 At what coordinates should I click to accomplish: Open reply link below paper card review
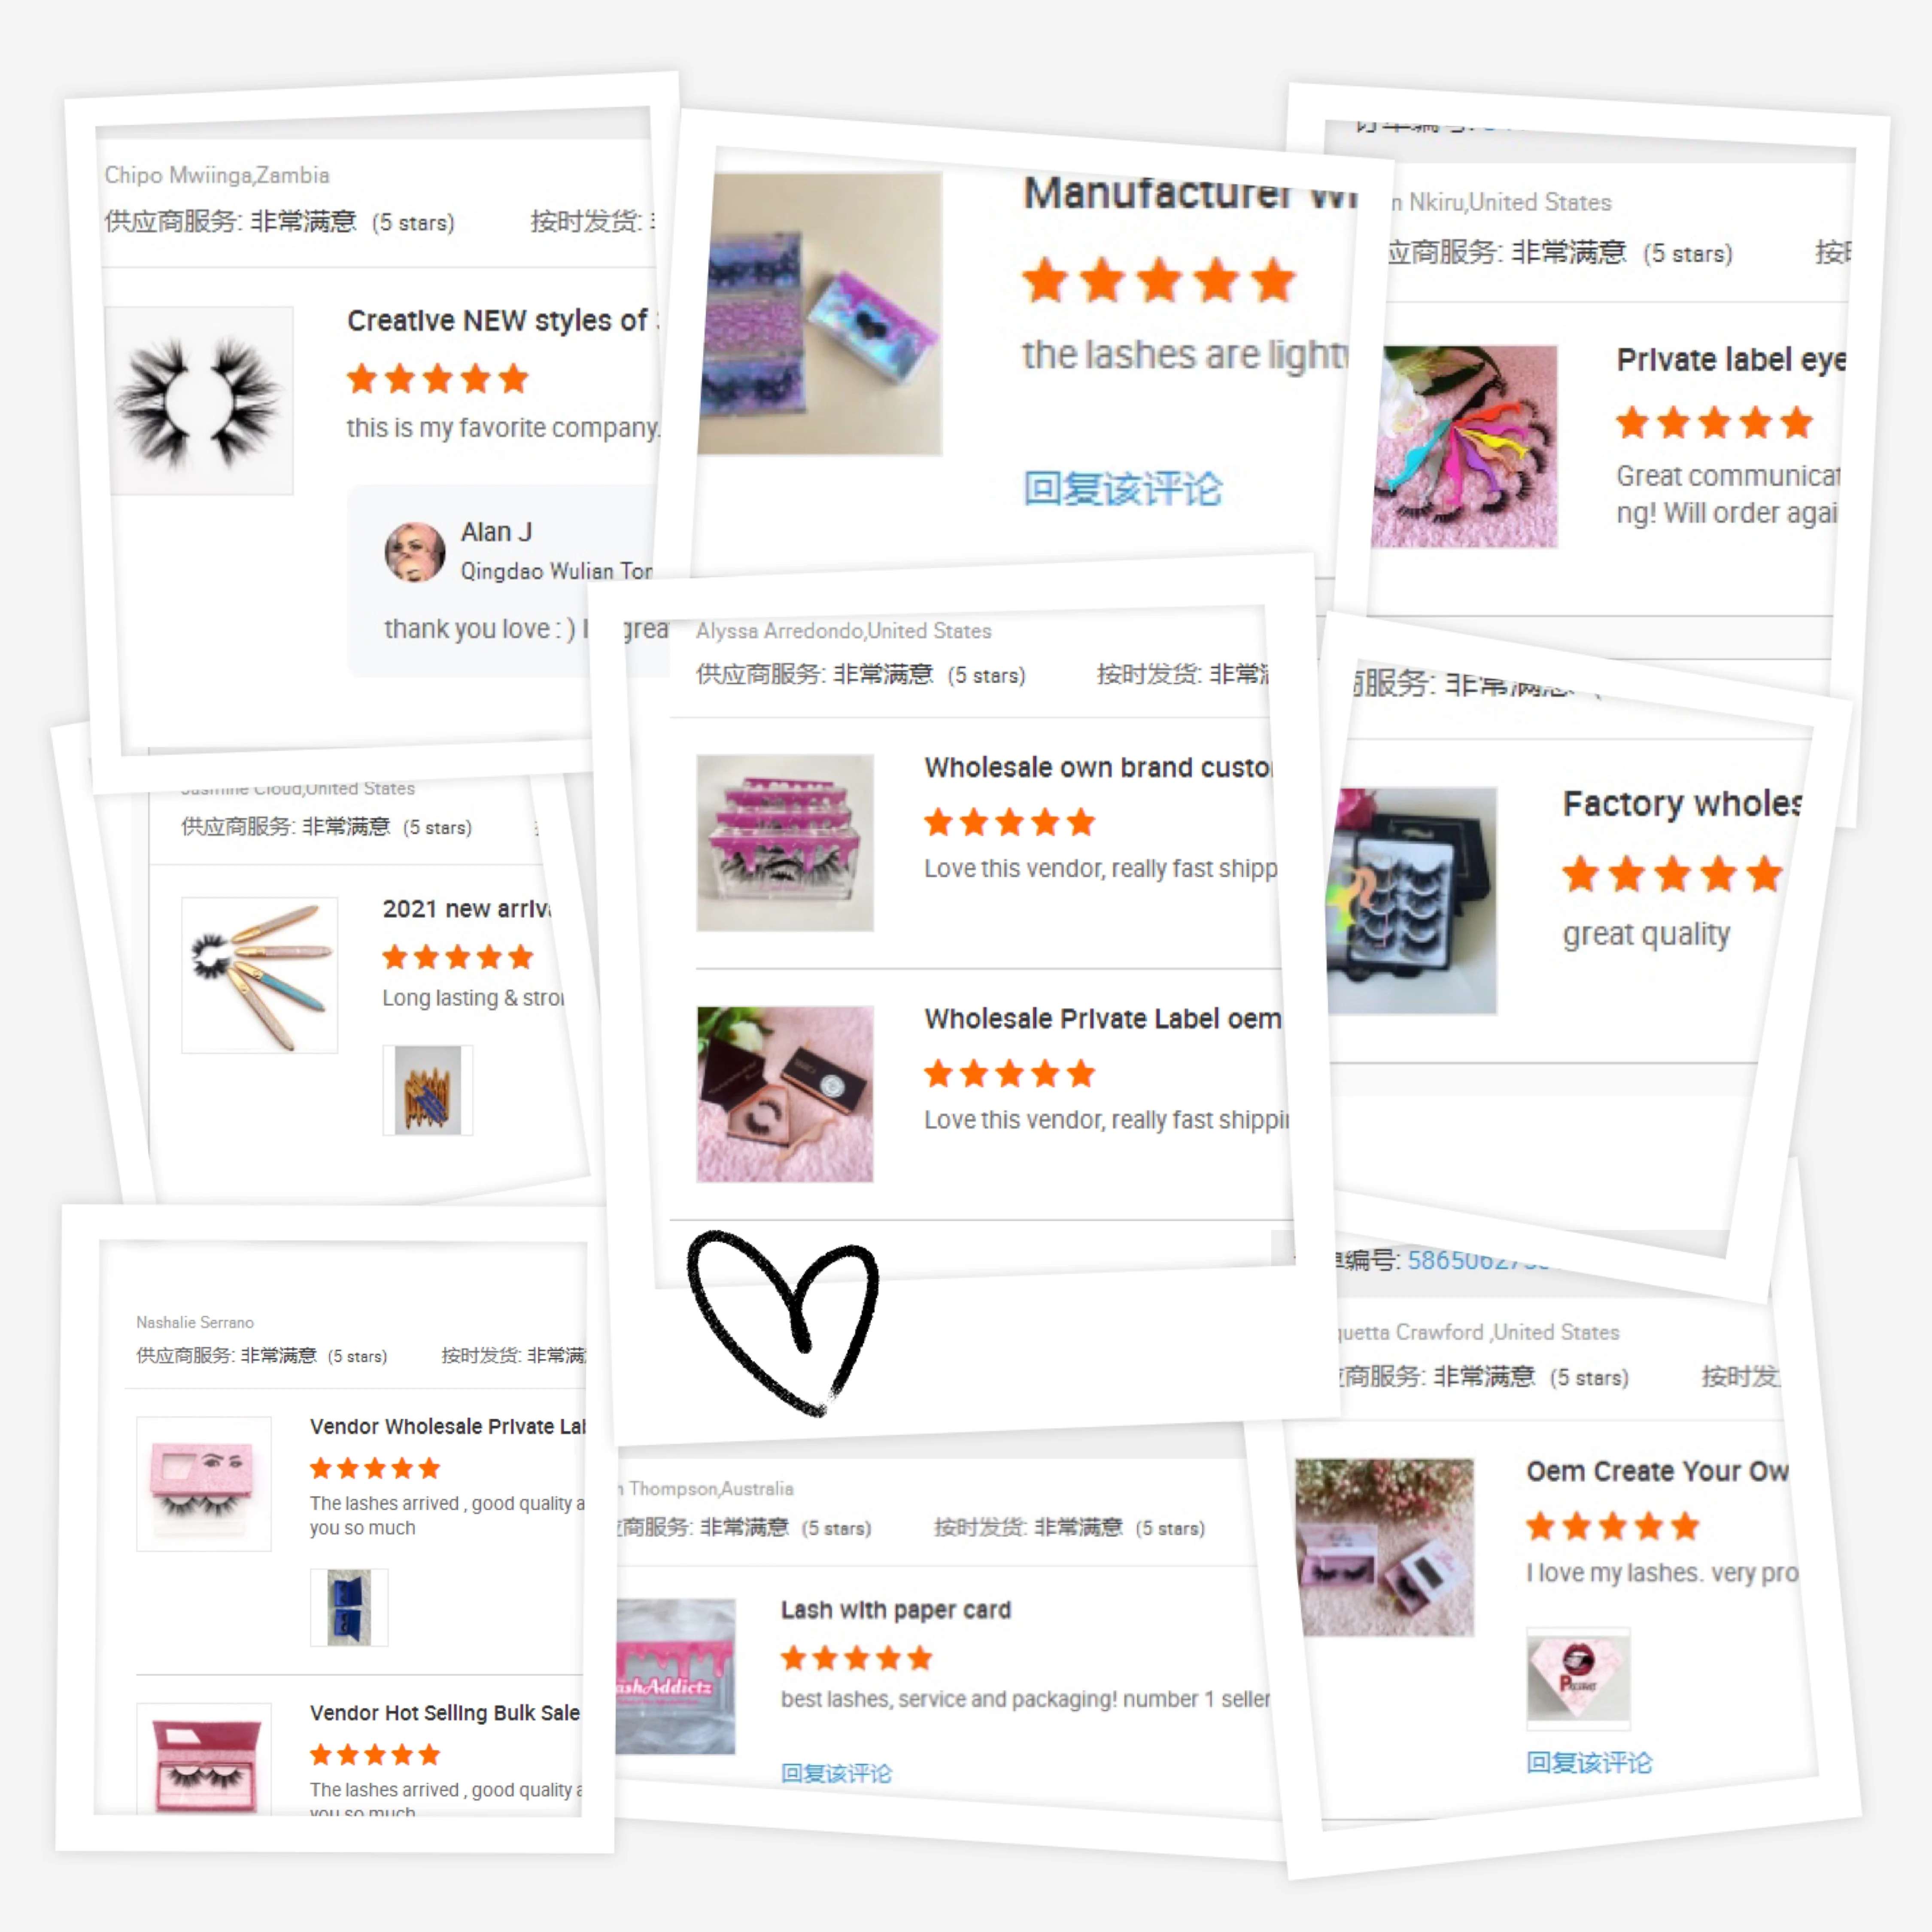pos(836,1773)
